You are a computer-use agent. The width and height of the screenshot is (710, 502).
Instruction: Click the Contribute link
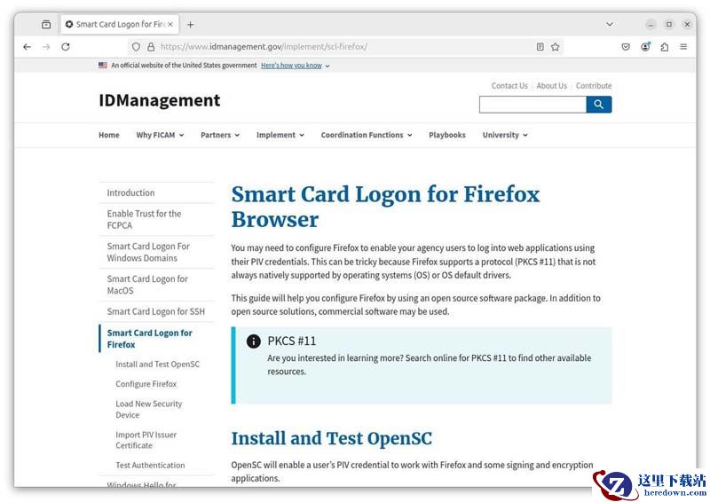tap(594, 85)
